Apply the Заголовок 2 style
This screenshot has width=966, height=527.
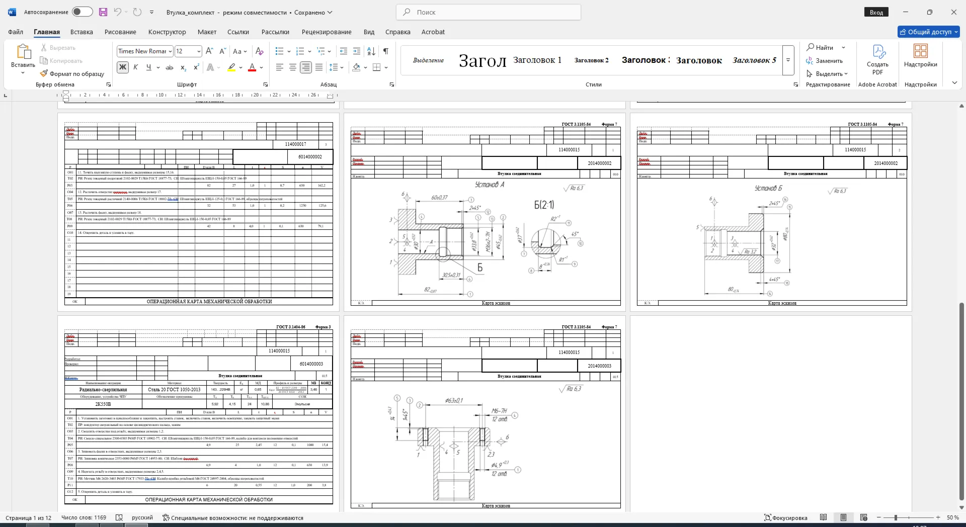click(591, 60)
